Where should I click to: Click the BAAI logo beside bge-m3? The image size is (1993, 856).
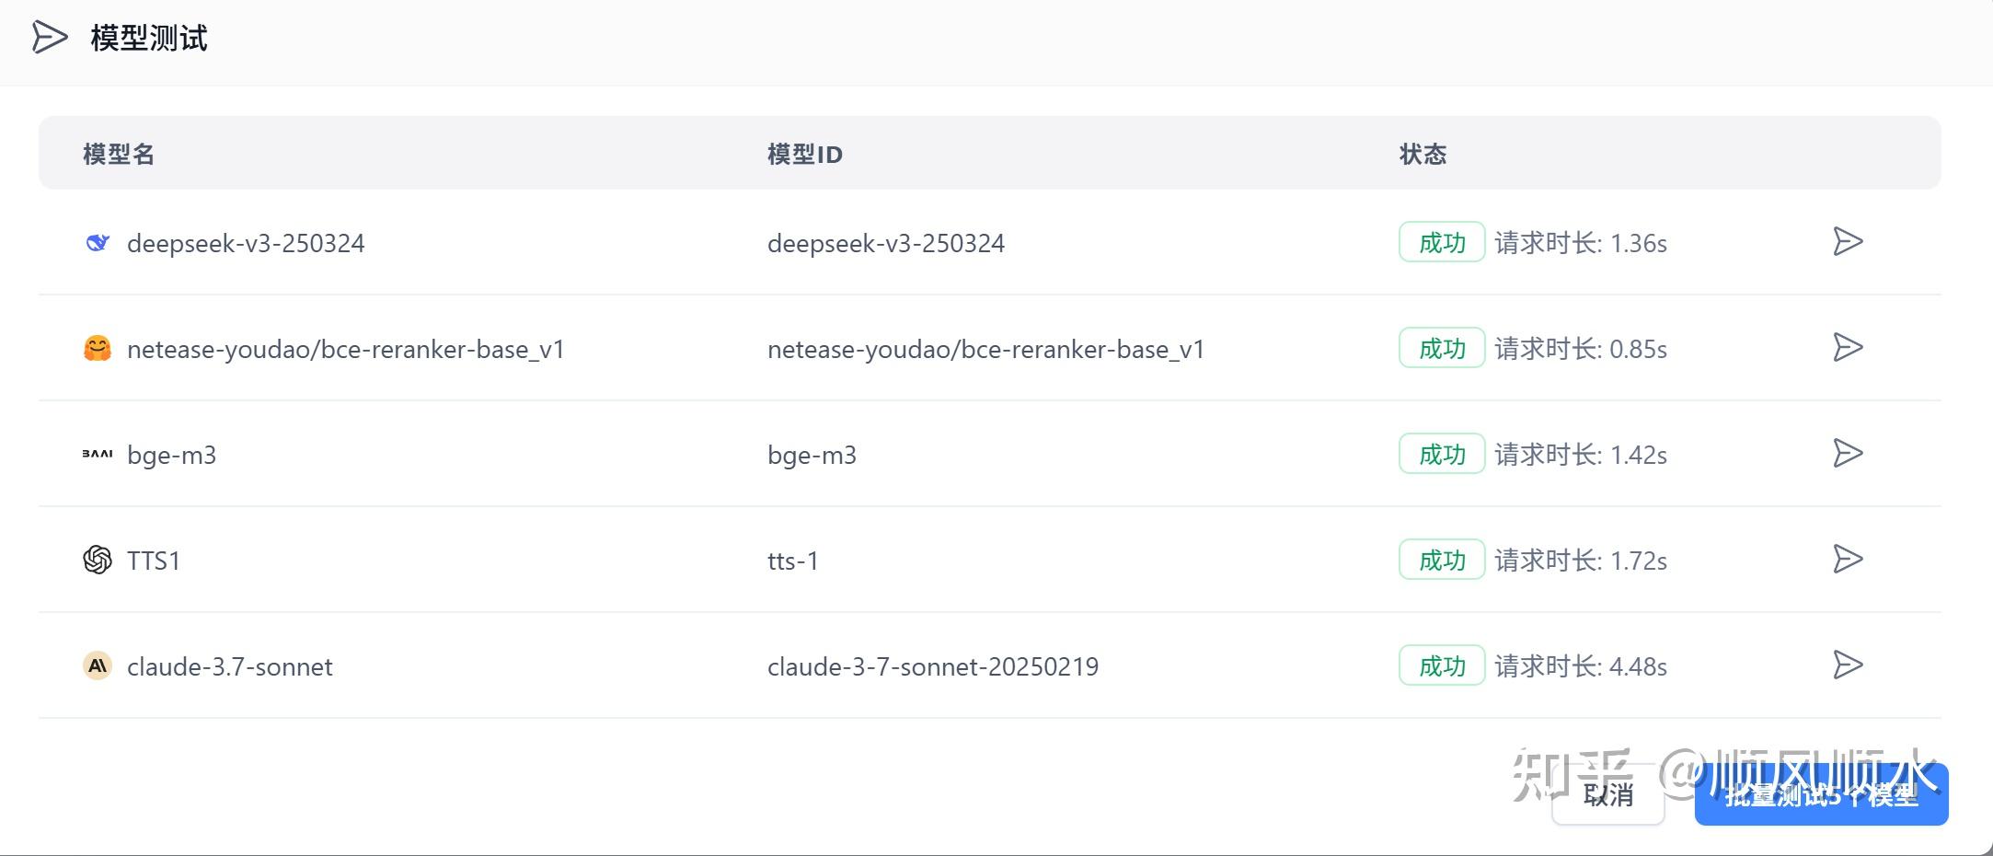point(98,454)
